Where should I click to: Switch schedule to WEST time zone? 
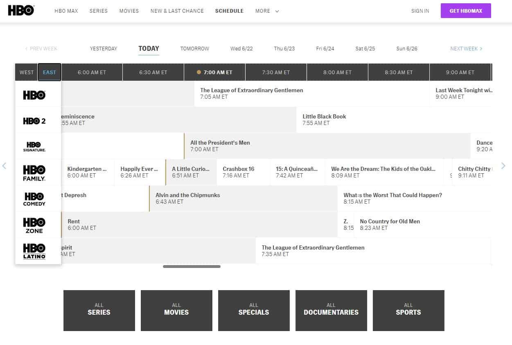tap(27, 72)
